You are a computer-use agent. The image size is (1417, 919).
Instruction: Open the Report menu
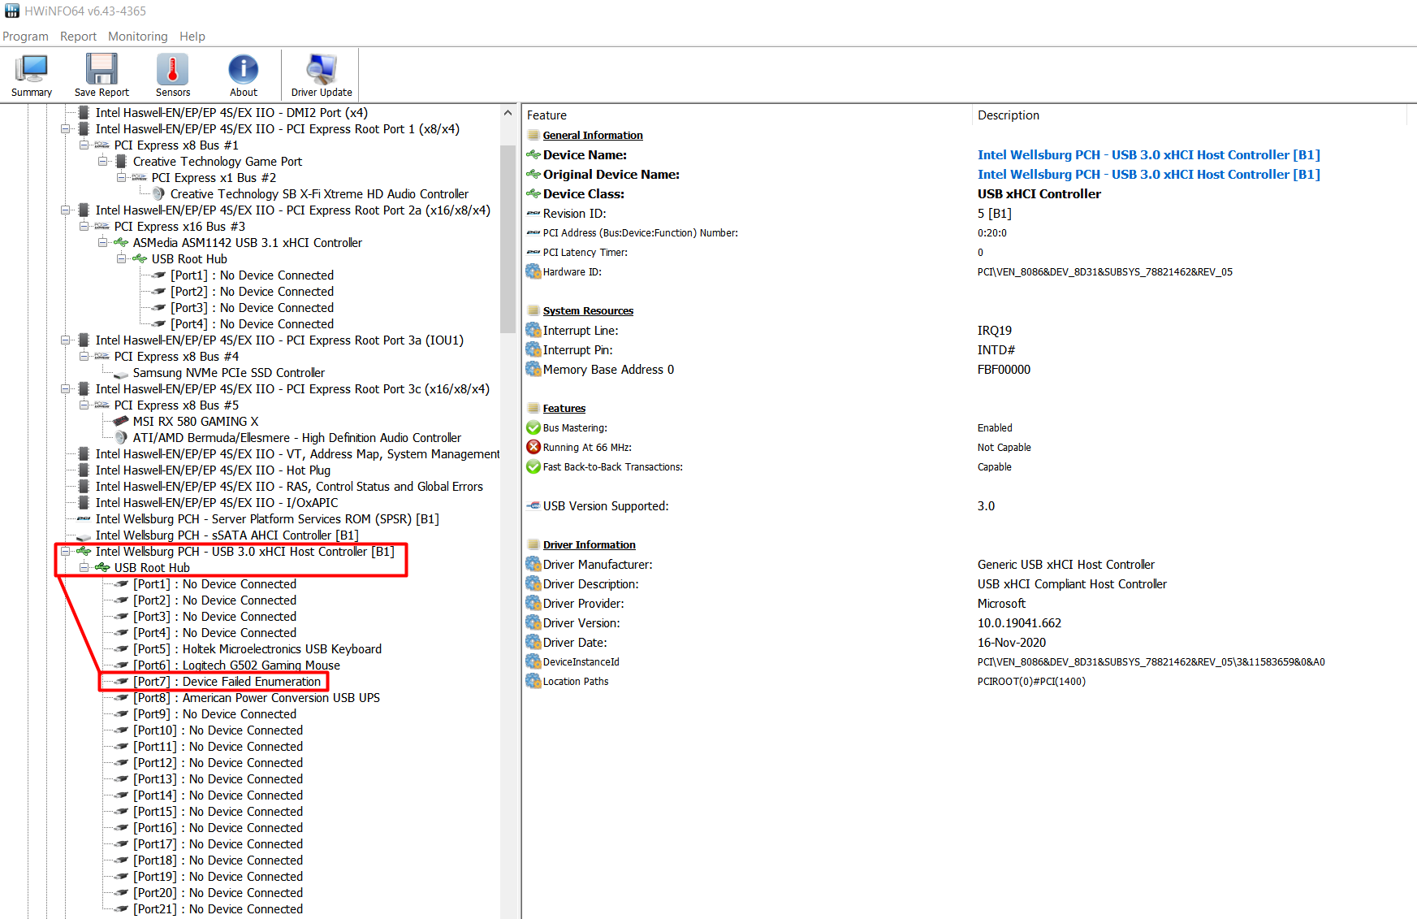78,37
